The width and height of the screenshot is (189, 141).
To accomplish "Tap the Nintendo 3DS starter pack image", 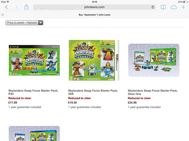I will click(94, 60).
